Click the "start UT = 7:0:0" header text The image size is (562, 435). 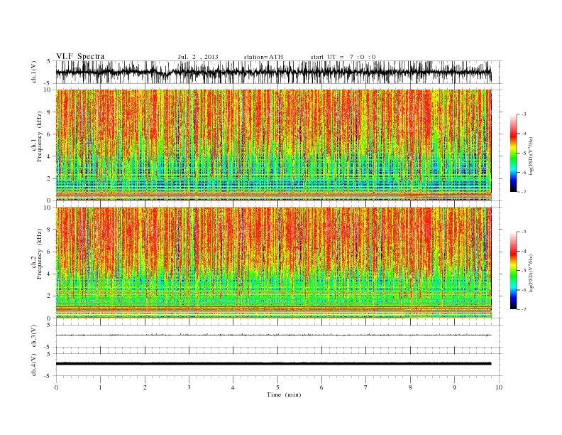tap(343, 57)
